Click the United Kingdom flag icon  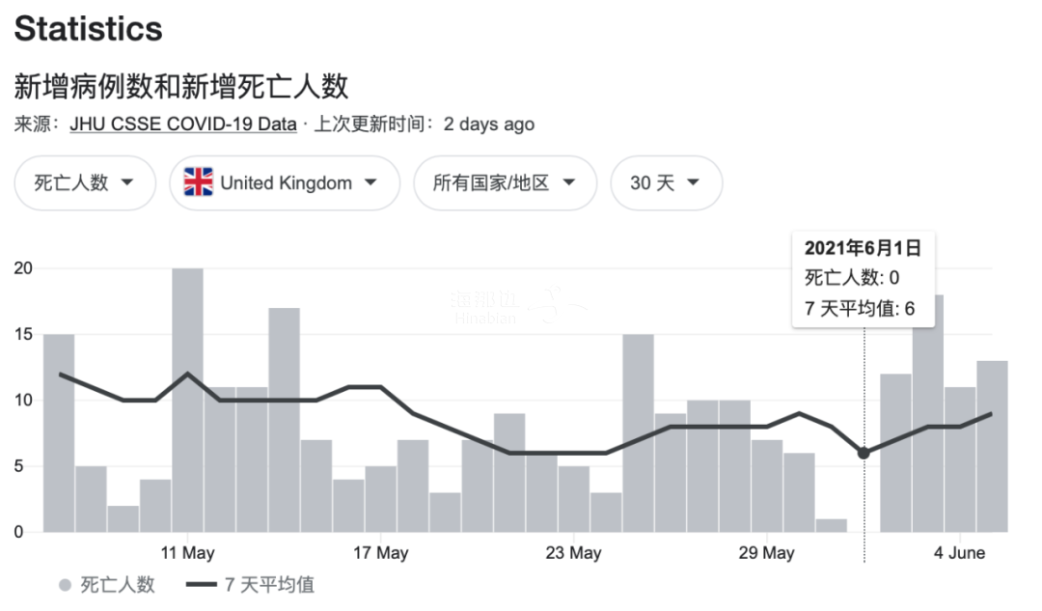coord(199,182)
